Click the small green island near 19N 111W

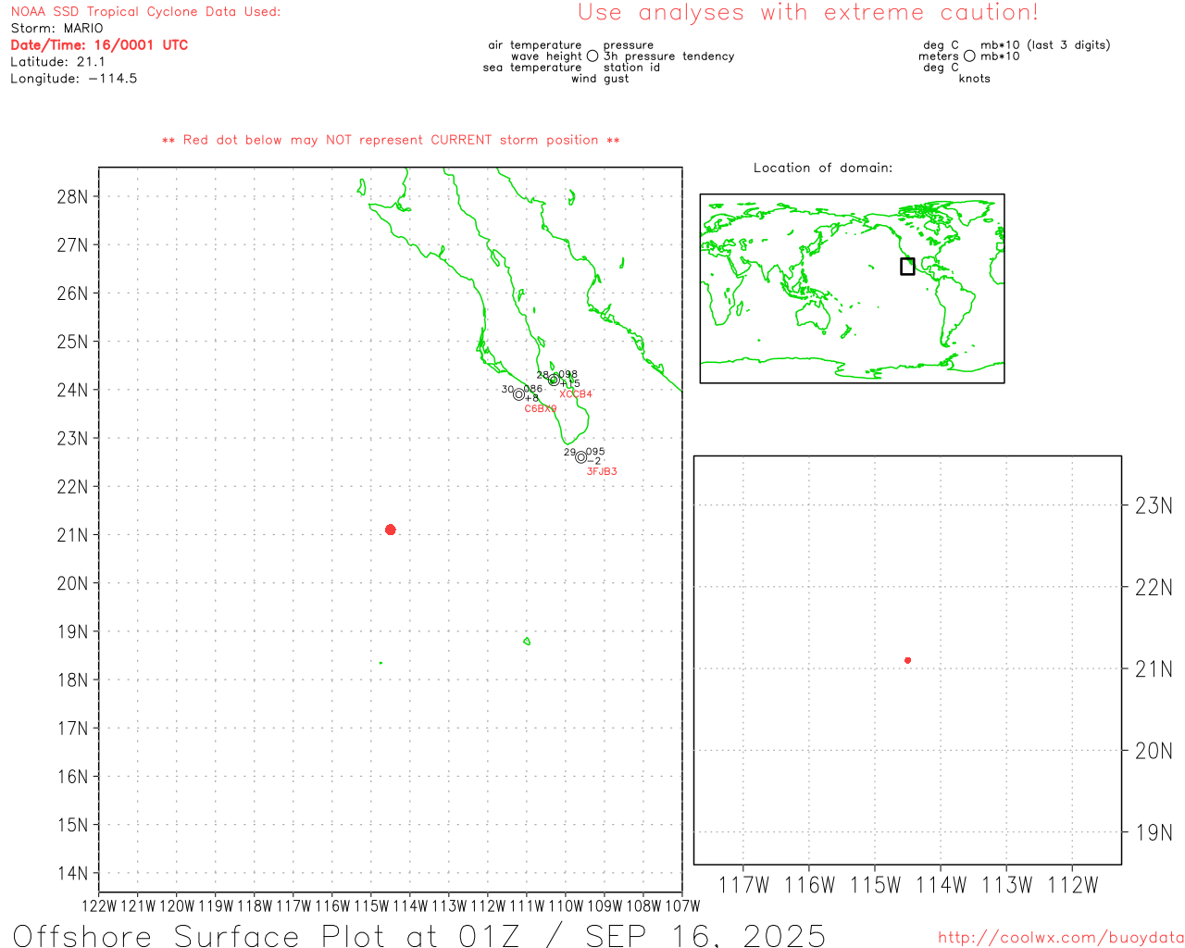coord(527,641)
